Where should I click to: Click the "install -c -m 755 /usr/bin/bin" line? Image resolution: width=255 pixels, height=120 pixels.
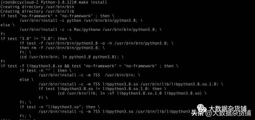89,75
